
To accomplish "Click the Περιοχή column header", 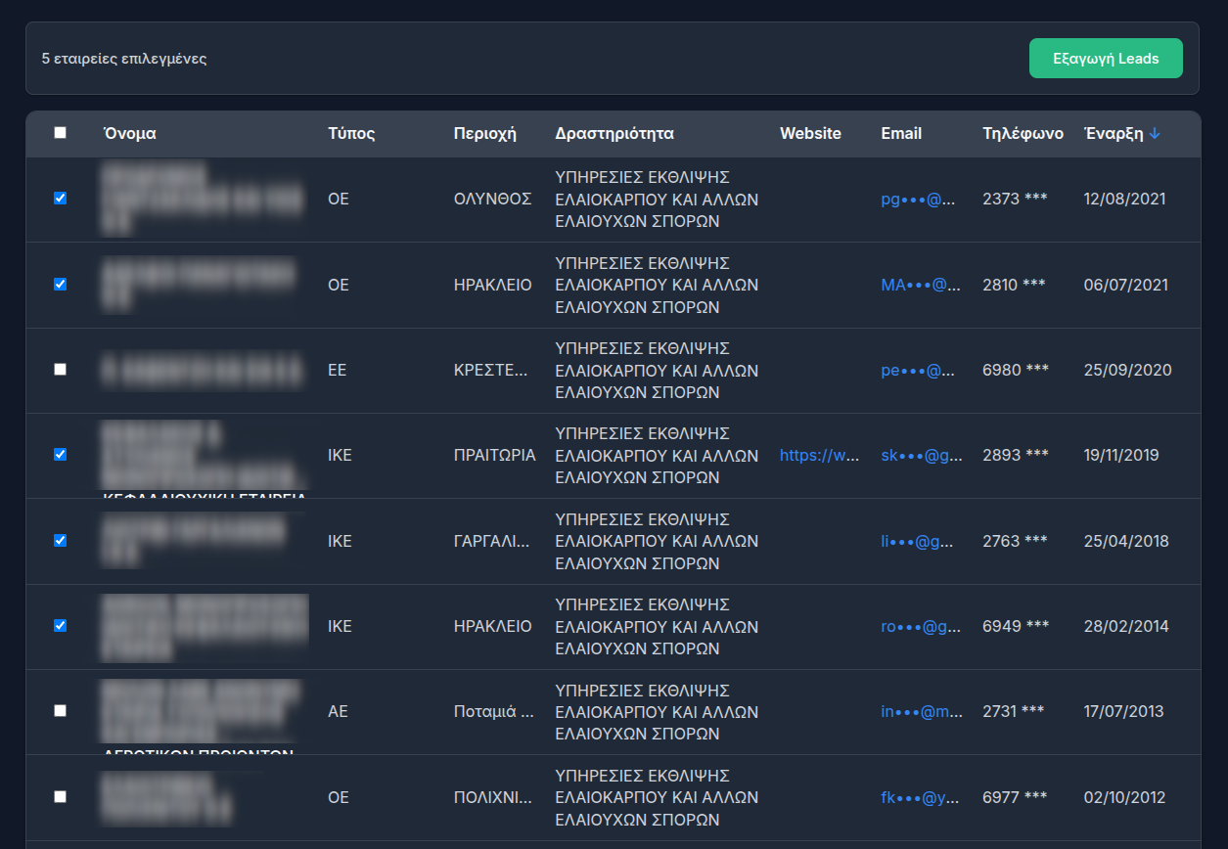I will (x=484, y=134).
